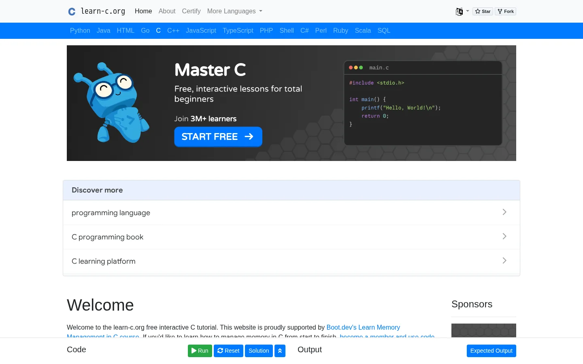Click the double-chevron collapse code panel button
The width and height of the screenshot is (583, 364).
tap(280, 351)
